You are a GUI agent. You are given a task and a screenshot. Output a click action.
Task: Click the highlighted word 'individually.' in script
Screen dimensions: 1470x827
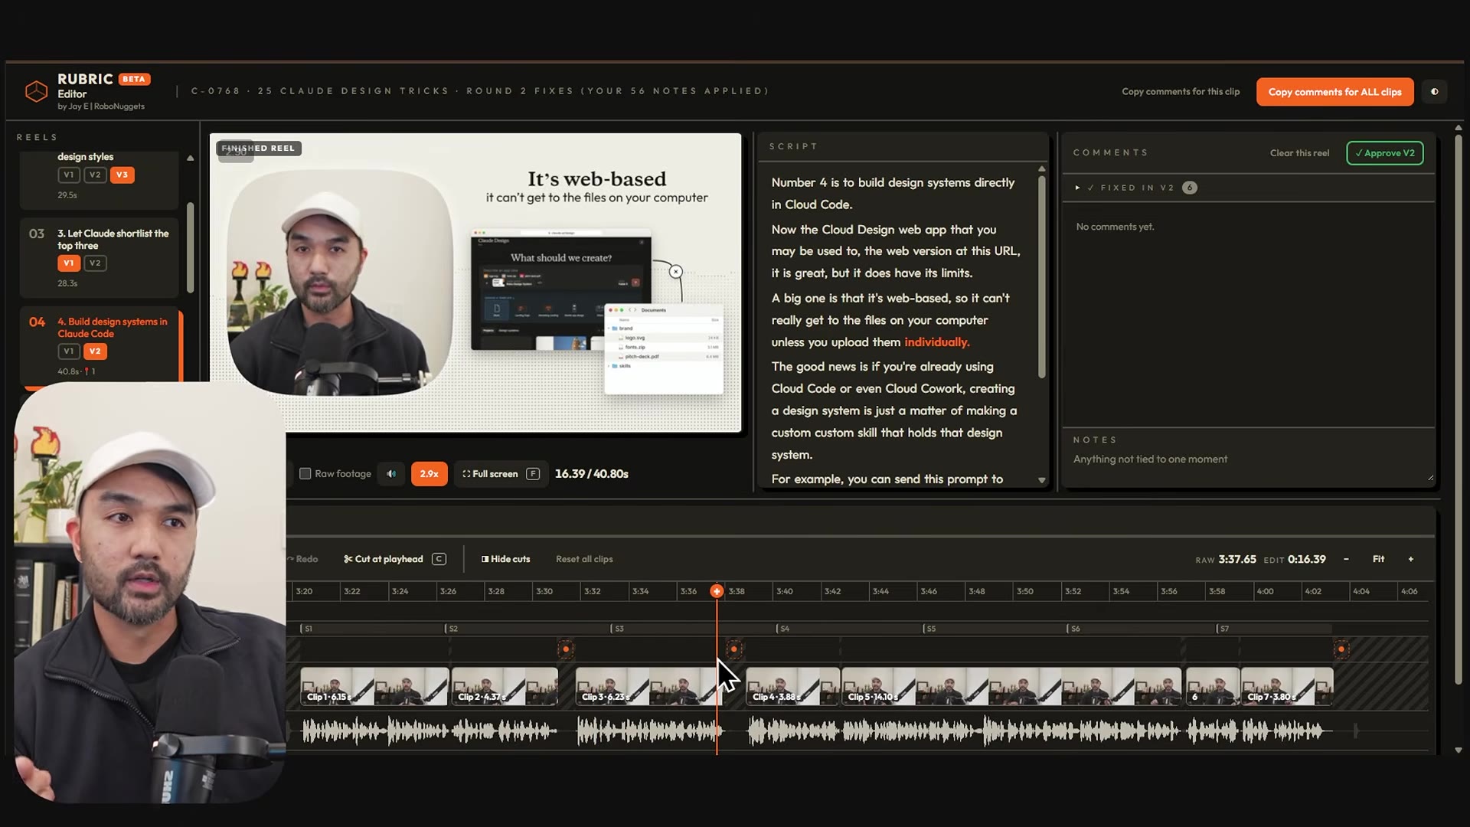pyautogui.click(x=936, y=342)
